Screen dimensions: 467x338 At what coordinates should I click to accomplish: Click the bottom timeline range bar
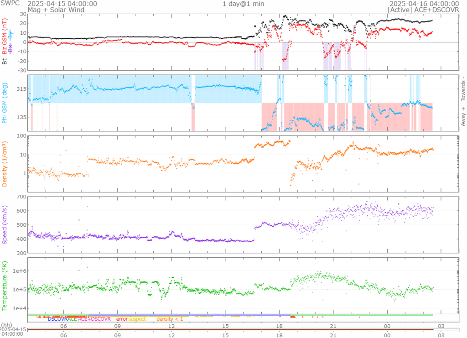(x=233, y=329)
